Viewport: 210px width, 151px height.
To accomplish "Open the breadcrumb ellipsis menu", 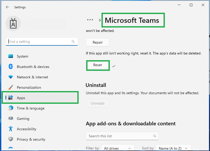I will tap(90, 20).
